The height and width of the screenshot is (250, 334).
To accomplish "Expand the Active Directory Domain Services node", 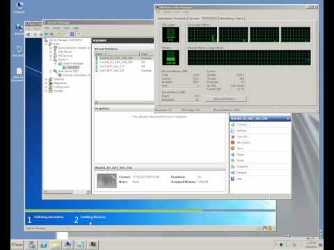I will pos(51,48).
